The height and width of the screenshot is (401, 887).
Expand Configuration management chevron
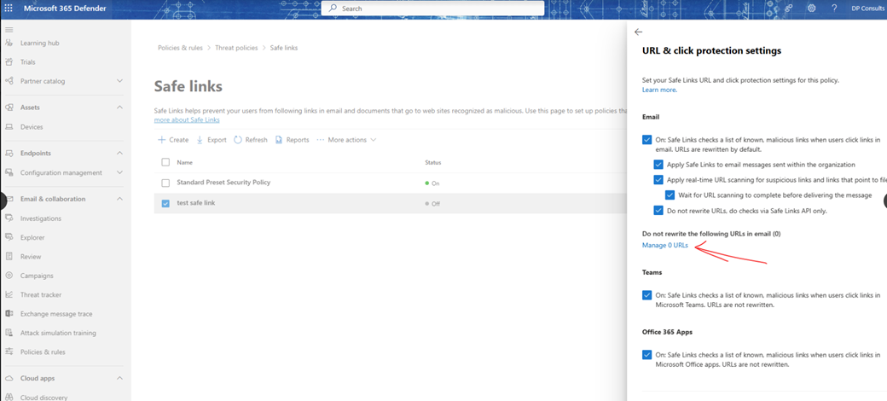coord(119,172)
